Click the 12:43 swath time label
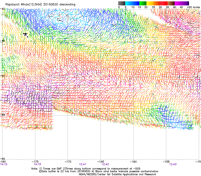The width and height of the screenshot is (201, 176). 173,164
